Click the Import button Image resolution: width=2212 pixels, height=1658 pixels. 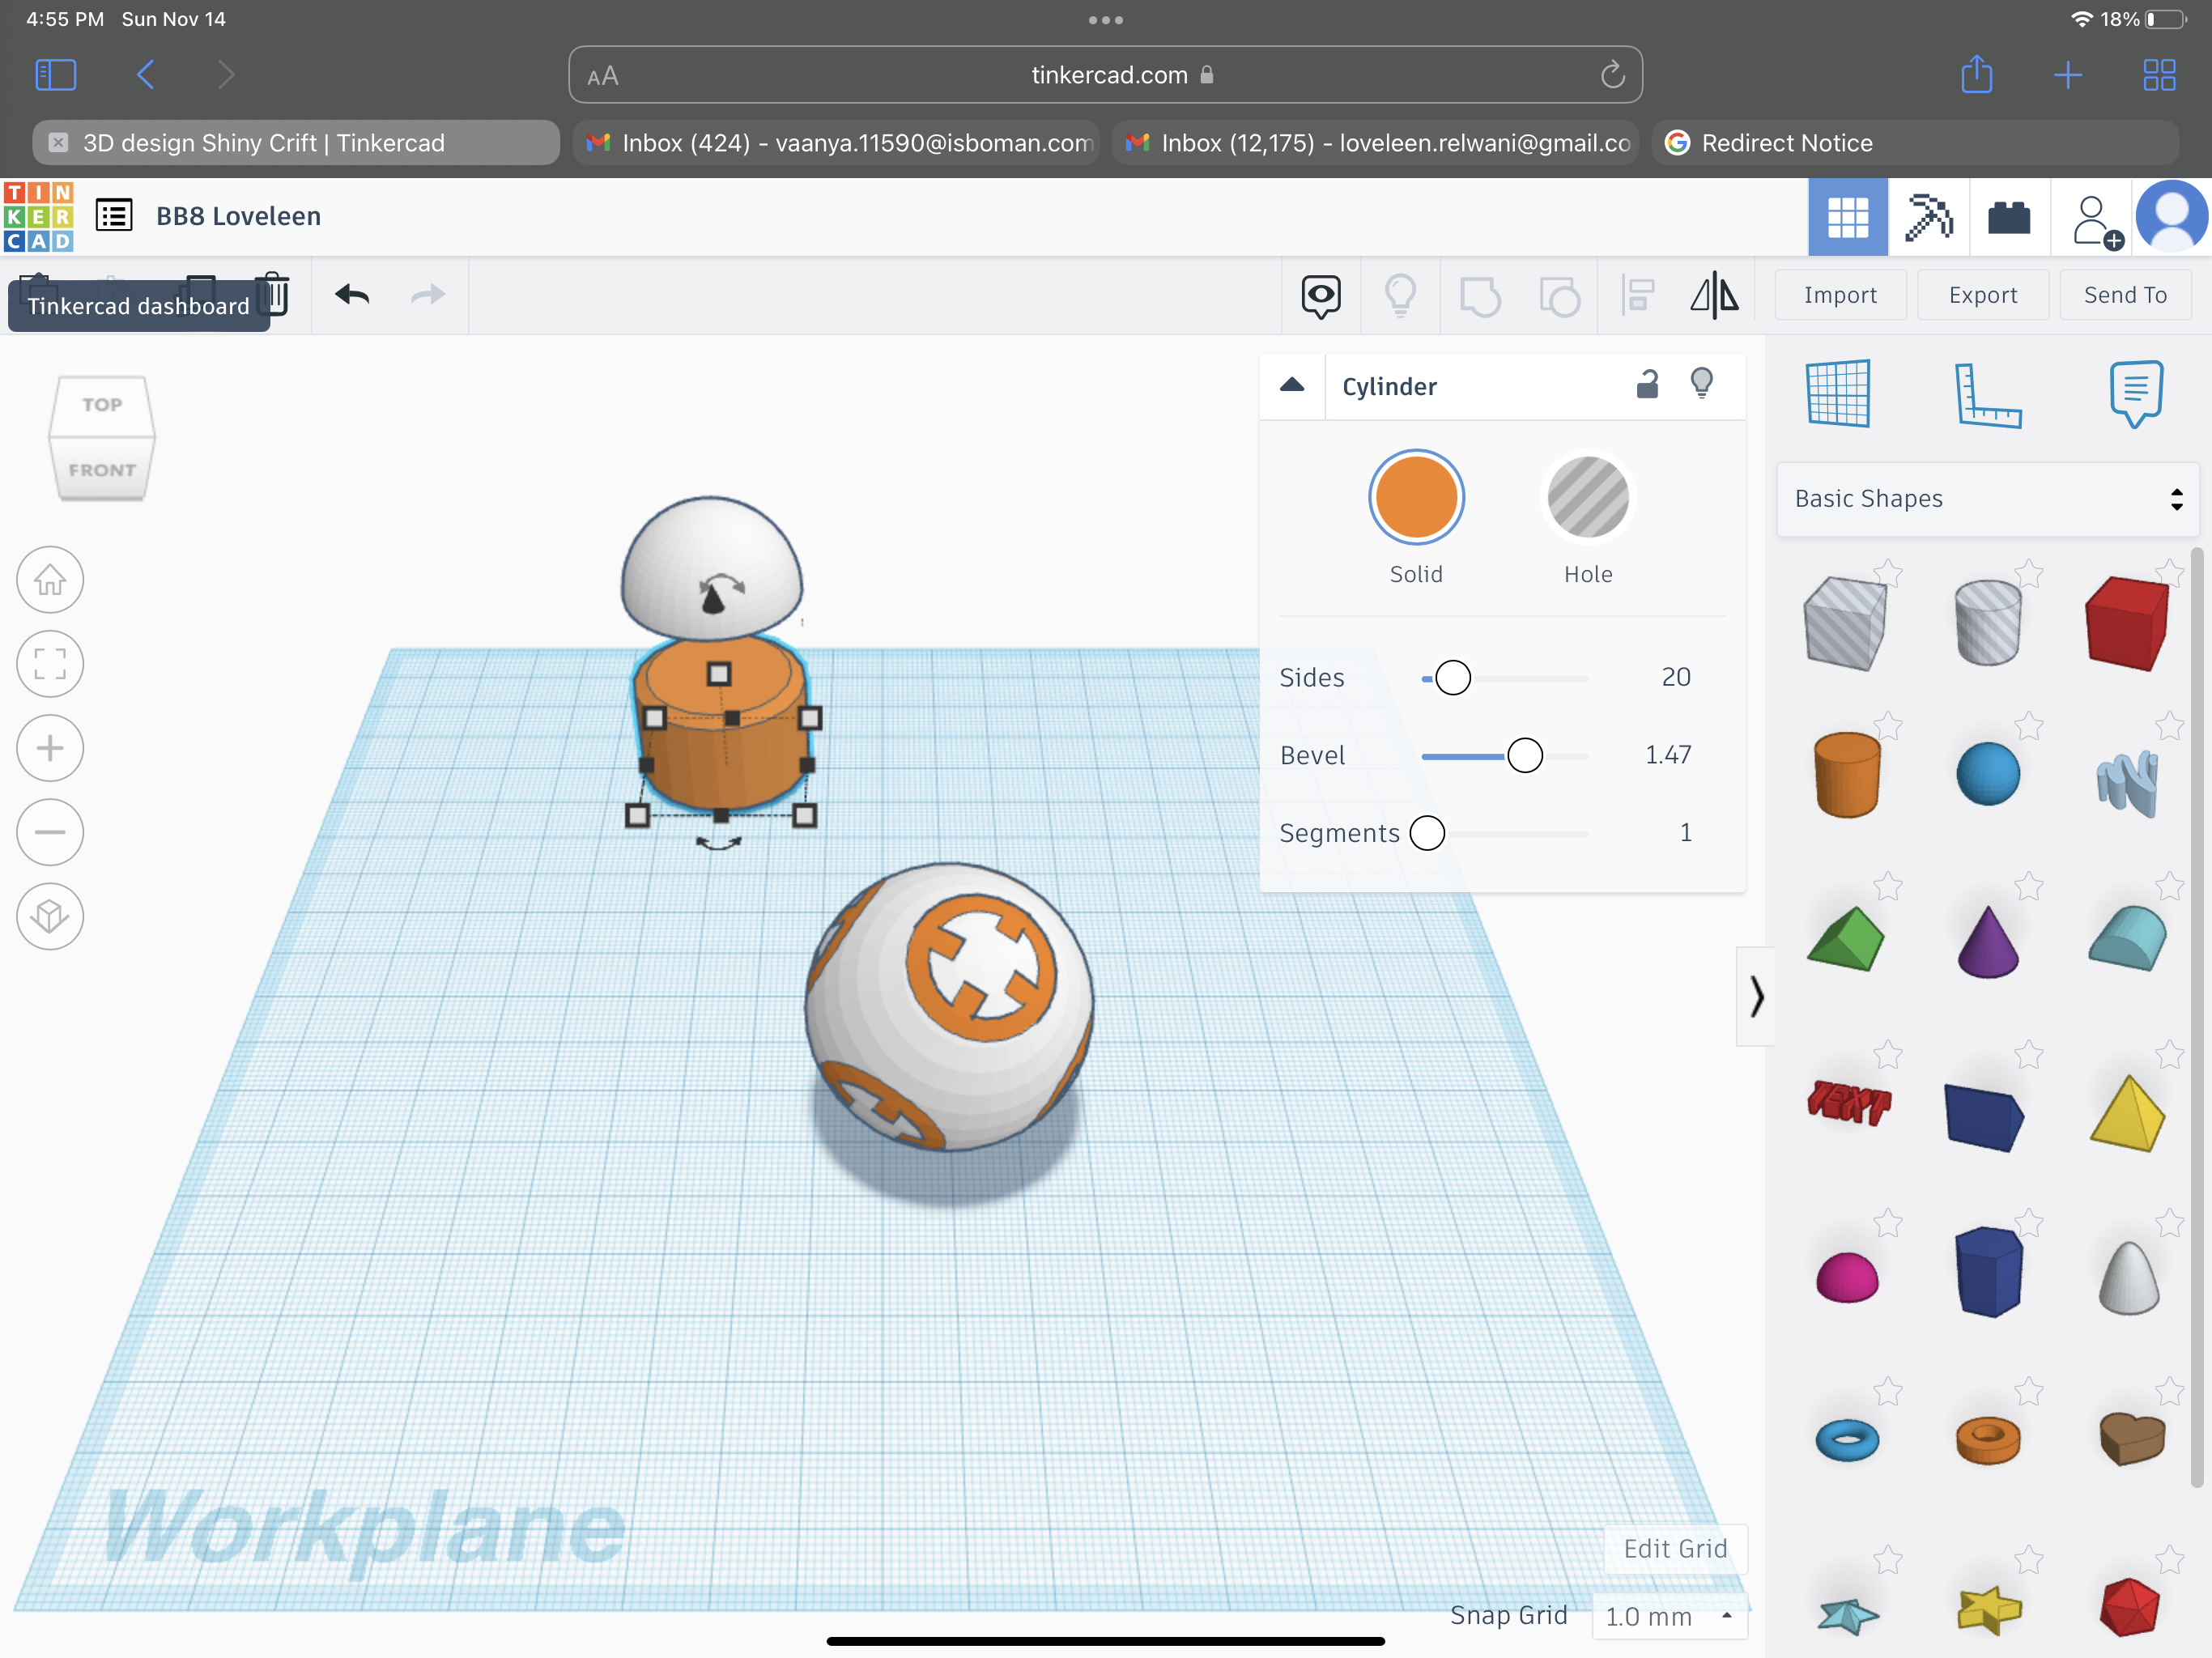[1840, 295]
